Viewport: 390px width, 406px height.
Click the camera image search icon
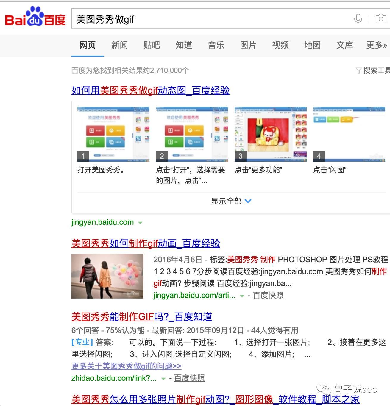381,19
